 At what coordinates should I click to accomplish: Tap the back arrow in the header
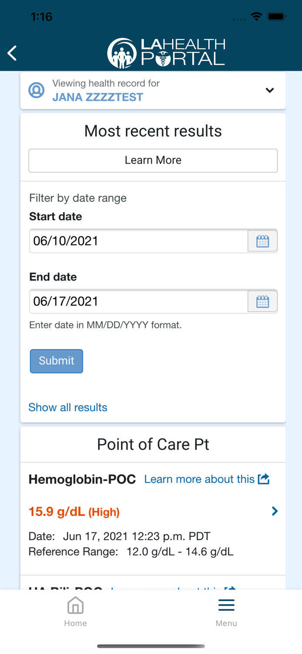(11, 53)
